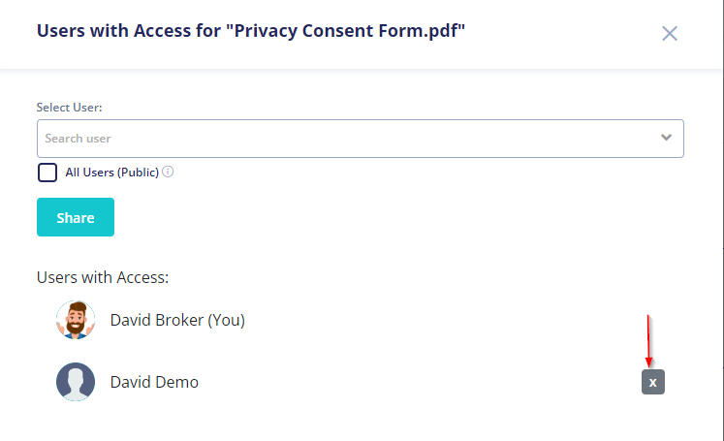Click the teal Share button
The image size is (724, 441).
click(x=76, y=217)
